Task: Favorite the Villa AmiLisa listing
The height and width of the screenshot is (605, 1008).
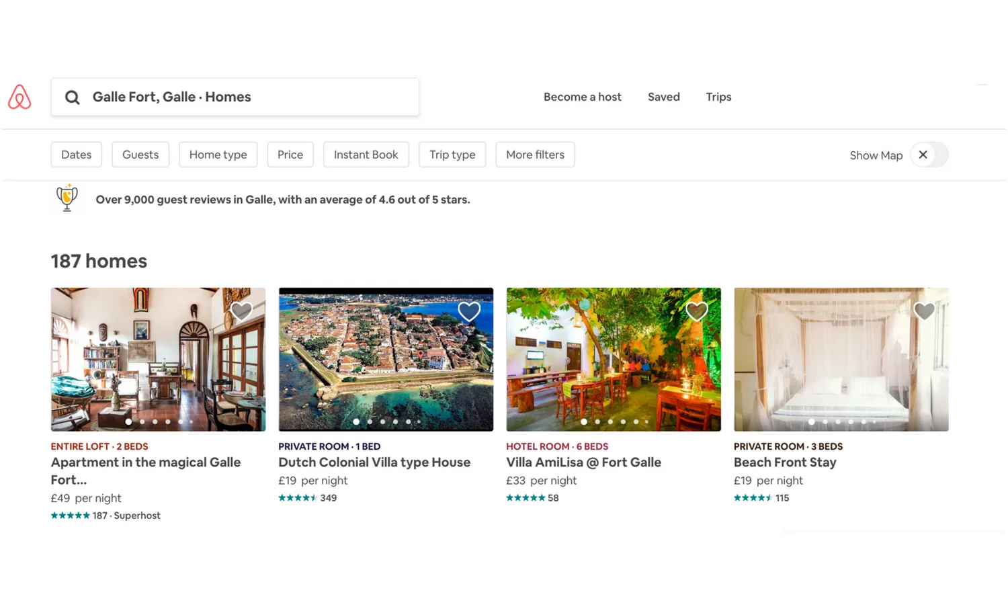Action: [696, 311]
